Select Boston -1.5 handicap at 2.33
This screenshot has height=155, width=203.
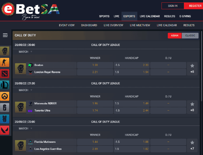point(132,65)
